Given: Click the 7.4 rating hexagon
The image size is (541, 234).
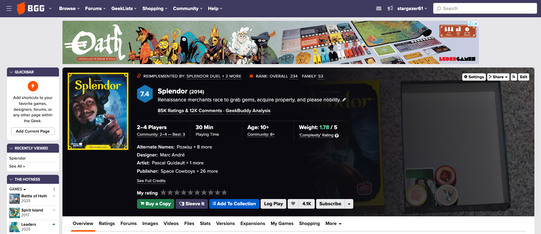Looking at the screenshot, I should tap(145, 94).
